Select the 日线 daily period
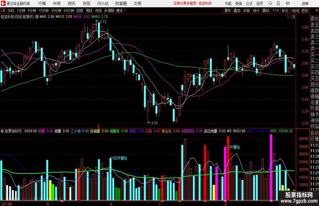The height and width of the screenshot is (206, 319). point(80,11)
